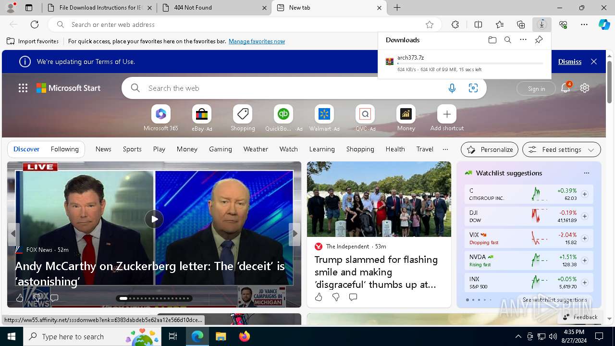Click the Personalize button
Viewport: 615px width, 346px height.
[x=490, y=149]
